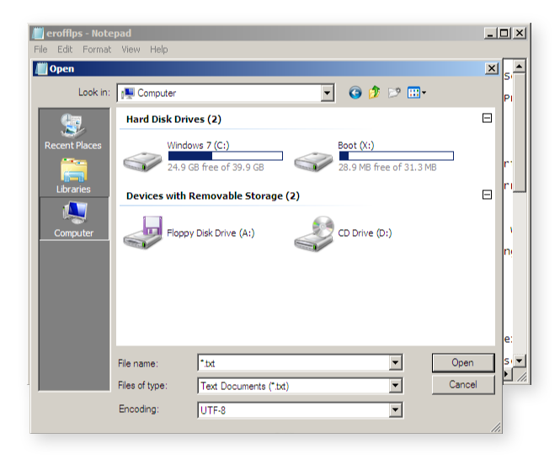Click the File name input field
This screenshot has height=465, width=560.
[293, 363]
